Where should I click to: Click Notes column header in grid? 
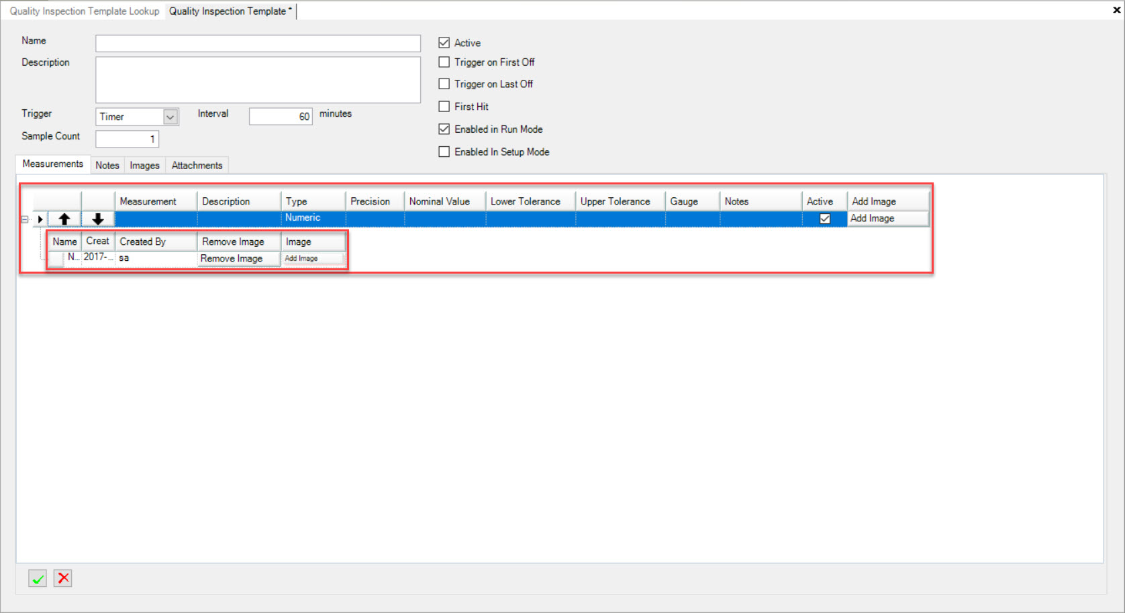761,201
